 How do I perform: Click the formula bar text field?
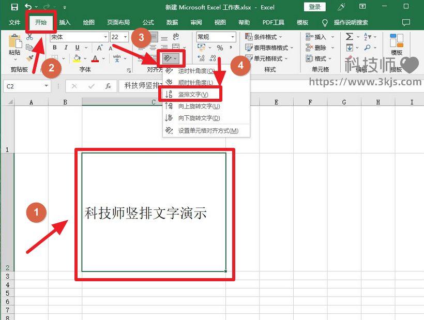coord(270,86)
